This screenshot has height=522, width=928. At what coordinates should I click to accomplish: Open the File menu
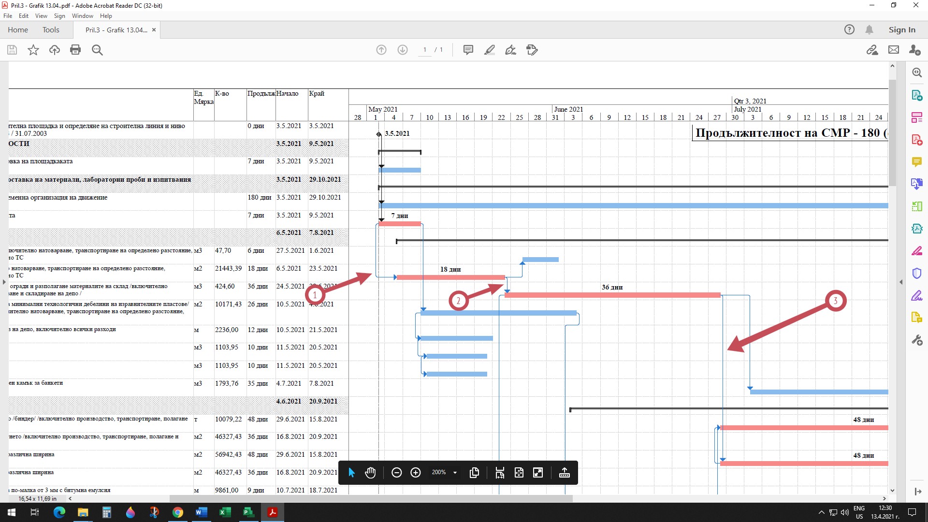pos(8,16)
